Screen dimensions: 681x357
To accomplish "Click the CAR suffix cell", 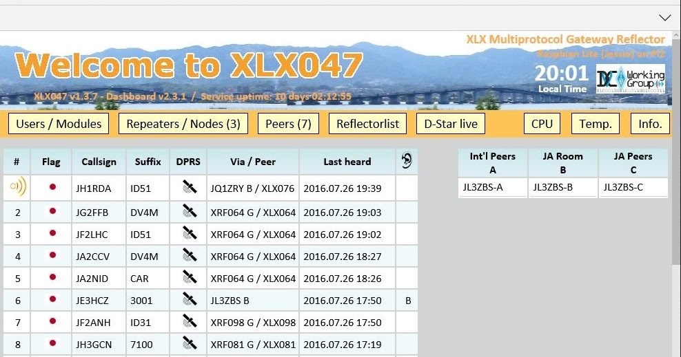I will pyautogui.click(x=148, y=279).
